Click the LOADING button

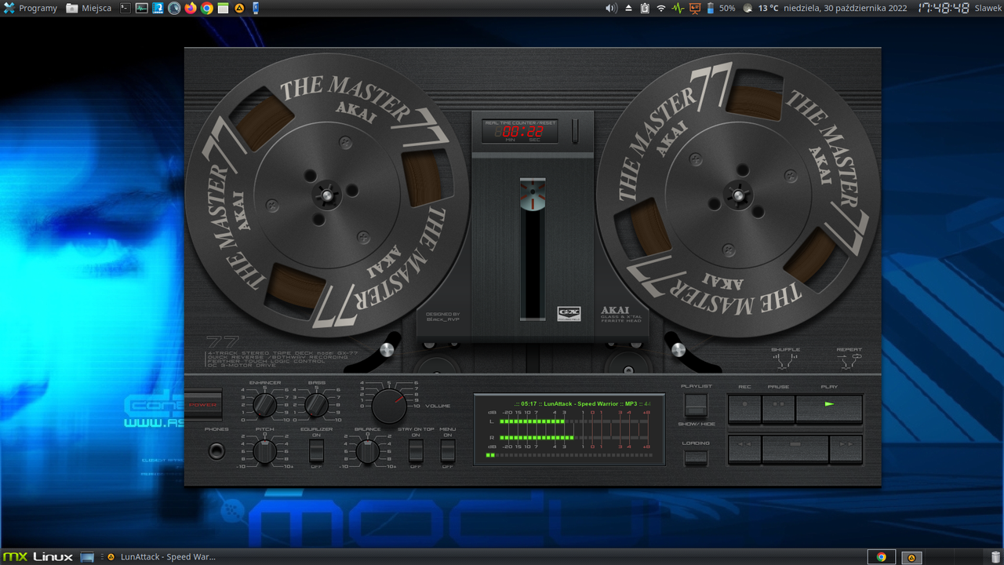pyautogui.click(x=696, y=457)
